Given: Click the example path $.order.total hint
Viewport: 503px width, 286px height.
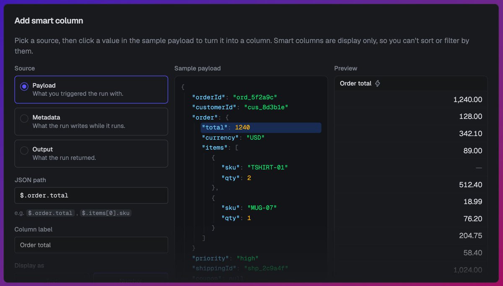Looking at the screenshot, I should pyautogui.click(x=50, y=213).
